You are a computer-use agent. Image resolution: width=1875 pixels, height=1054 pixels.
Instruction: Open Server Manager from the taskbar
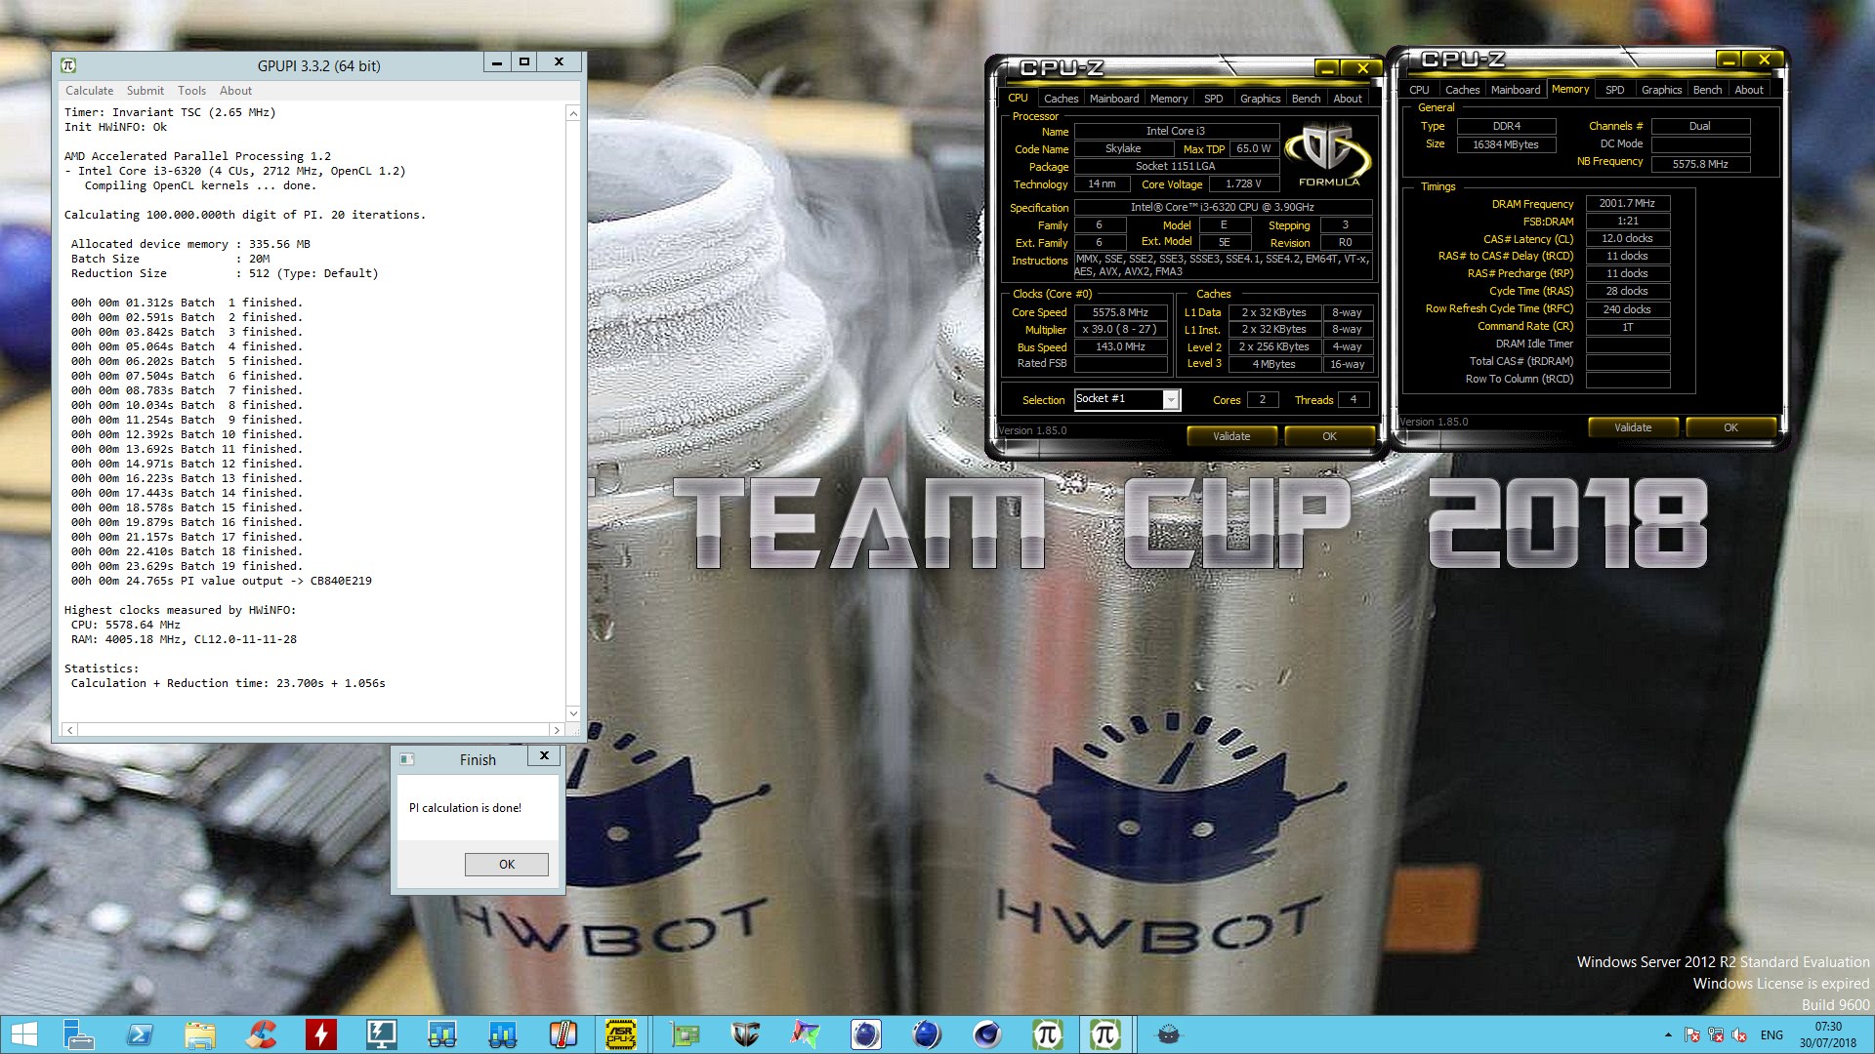pos(78,1034)
